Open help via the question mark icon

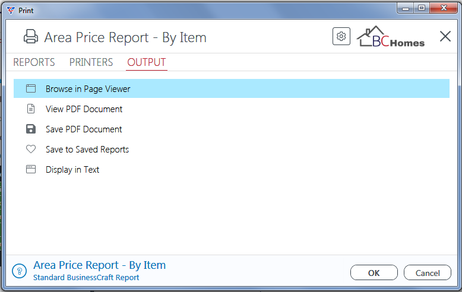coord(20,271)
